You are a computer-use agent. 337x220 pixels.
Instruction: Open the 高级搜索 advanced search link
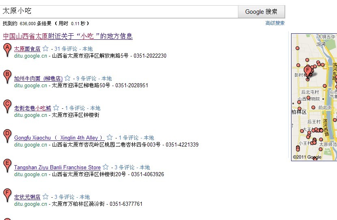click(275, 23)
